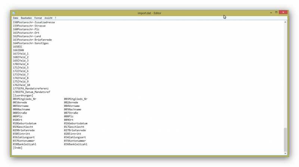Open the Datei menu
Viewport: 299px width, 167px height.
(x=15, y=18)
